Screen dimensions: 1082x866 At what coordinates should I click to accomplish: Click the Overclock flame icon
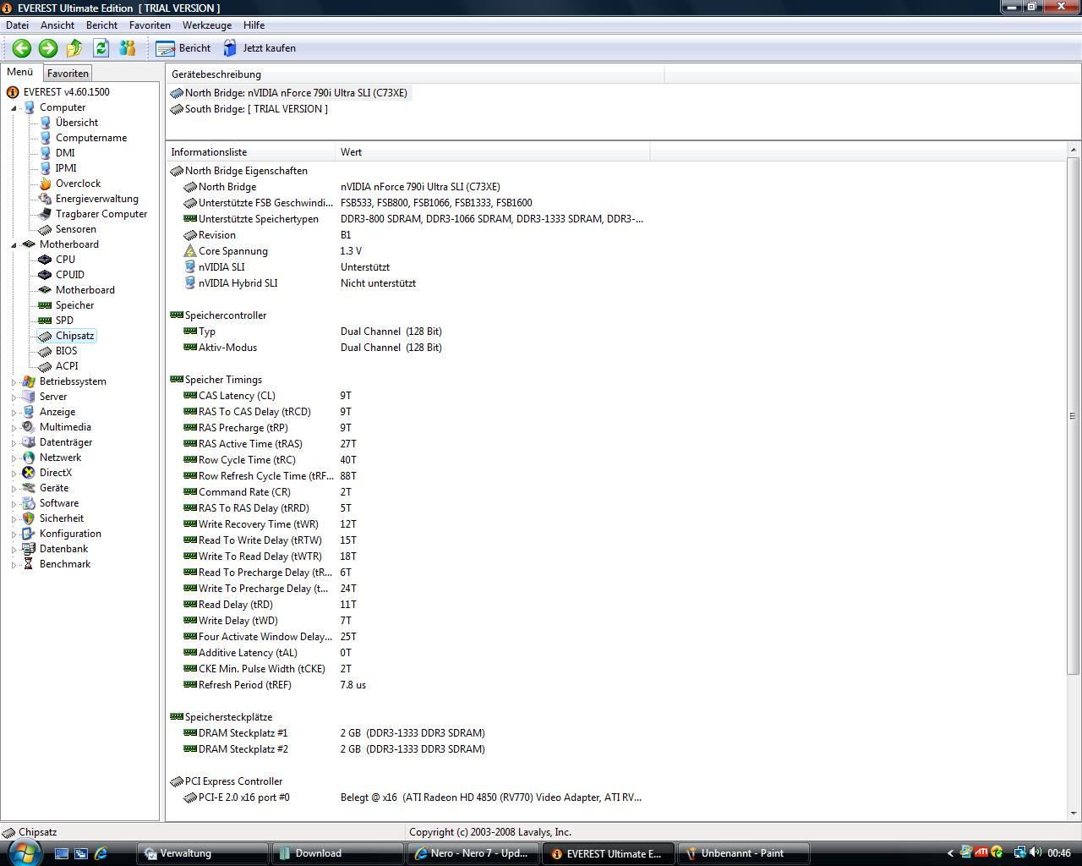(x=45, y=184)
